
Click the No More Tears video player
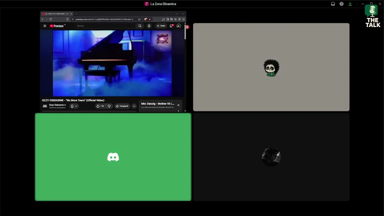[112, 63]
